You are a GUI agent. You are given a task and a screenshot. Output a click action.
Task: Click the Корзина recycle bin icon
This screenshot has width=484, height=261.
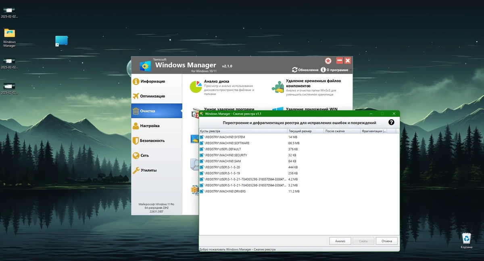pos(467,238)
